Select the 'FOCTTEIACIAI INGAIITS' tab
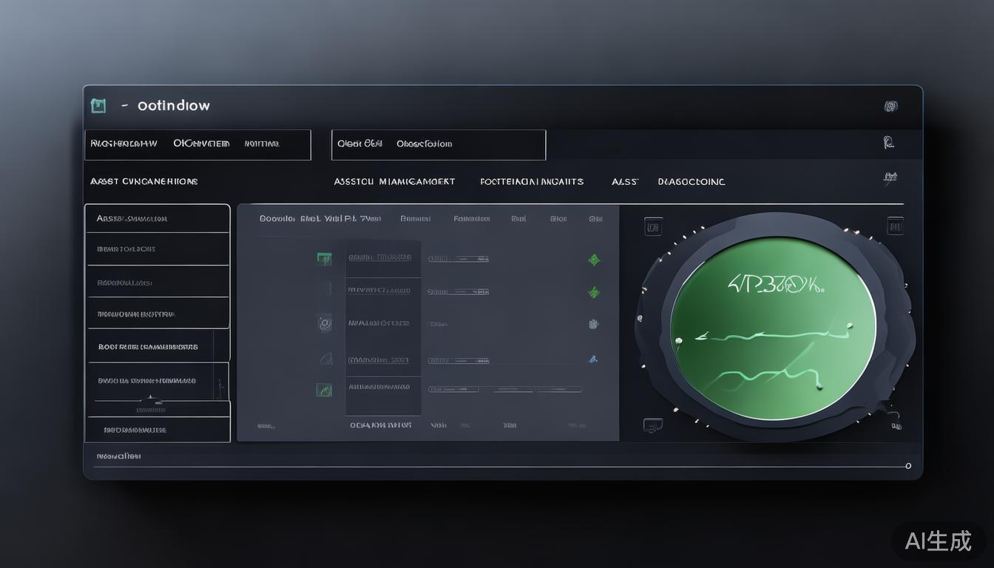Image resolution: width=994 pixels, height=568 pixels. pyautogui.click(x=531, y=181)
